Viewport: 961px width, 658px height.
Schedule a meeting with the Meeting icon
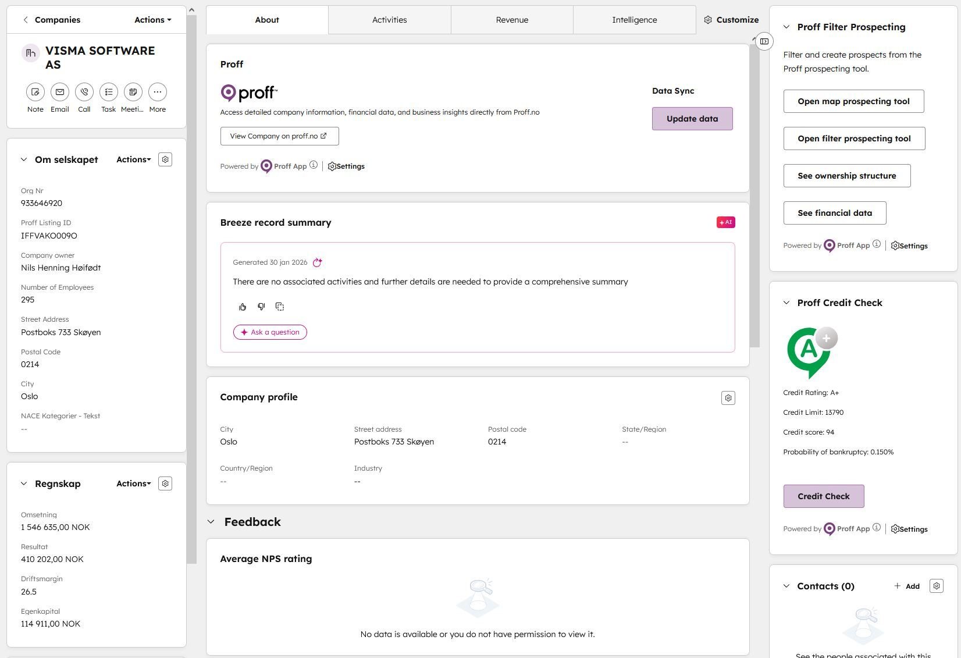point(133,92)
